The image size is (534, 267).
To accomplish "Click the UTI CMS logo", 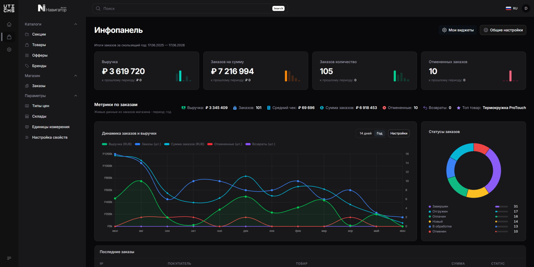I will [9, 8].
